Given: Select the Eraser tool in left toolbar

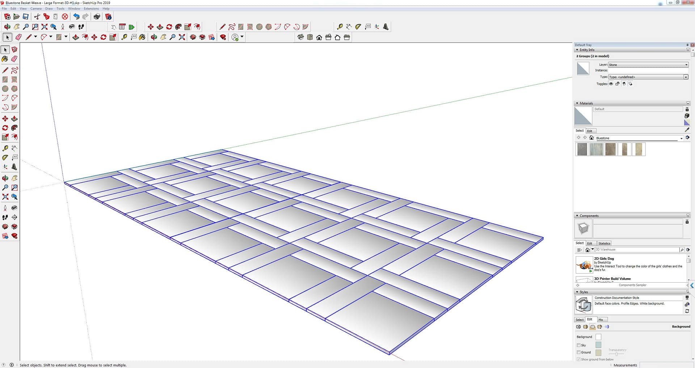Looking at the screenshot, I should [14, 59].
